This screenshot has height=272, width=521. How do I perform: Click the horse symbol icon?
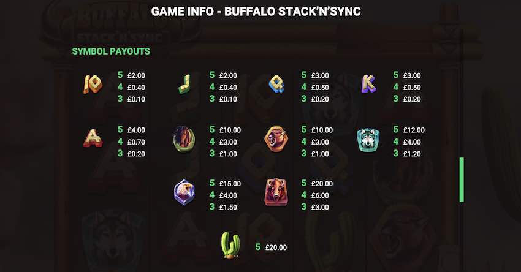184,139
